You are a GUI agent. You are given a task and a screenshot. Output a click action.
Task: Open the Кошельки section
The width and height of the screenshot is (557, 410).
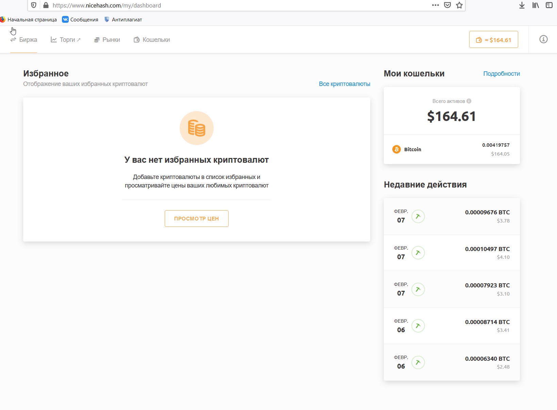[x=152, y=40]
